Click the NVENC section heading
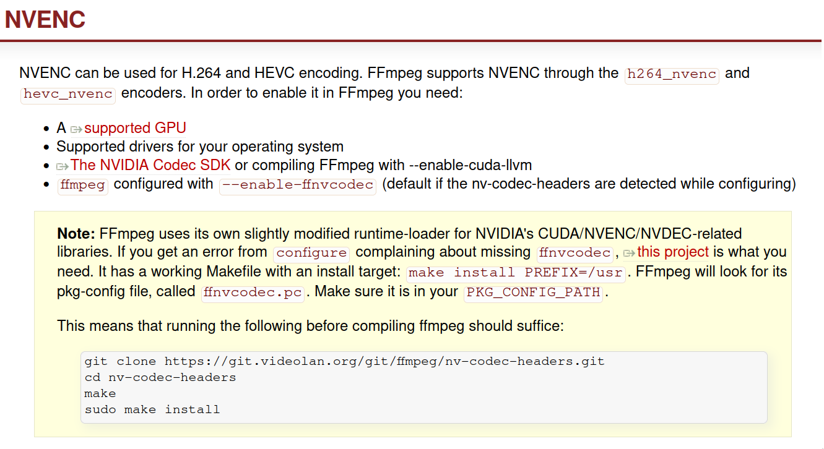 click(45, 20)
